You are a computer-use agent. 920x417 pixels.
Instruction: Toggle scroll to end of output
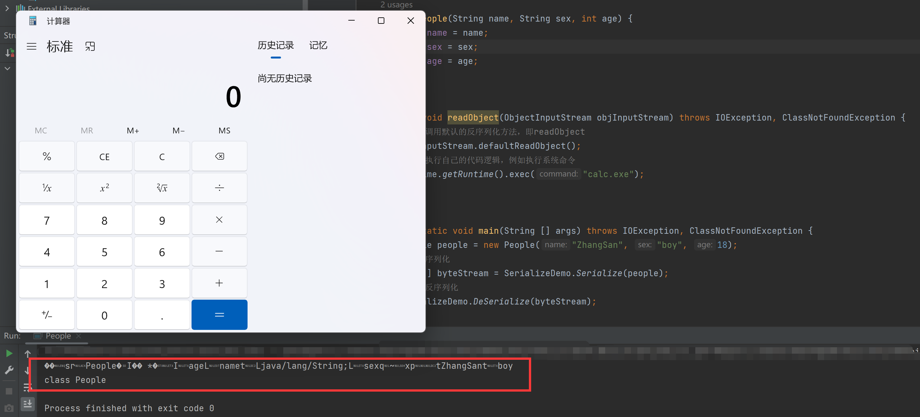(27, 404)
